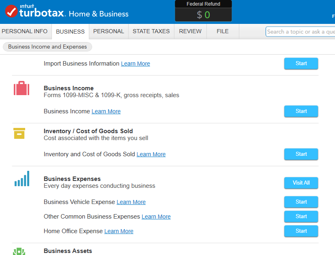Start Inventory and Cost of Goods Sold

click(x=301, y=154)
